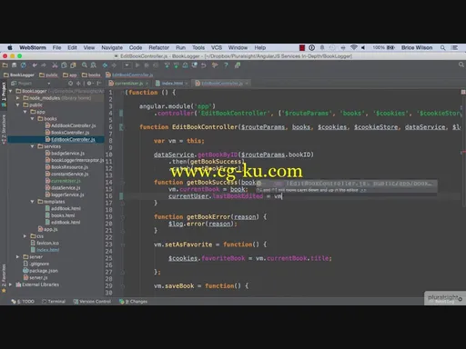The image size is (466, 349).
Task: Open the Refactor menu
Action: [159, 47]
